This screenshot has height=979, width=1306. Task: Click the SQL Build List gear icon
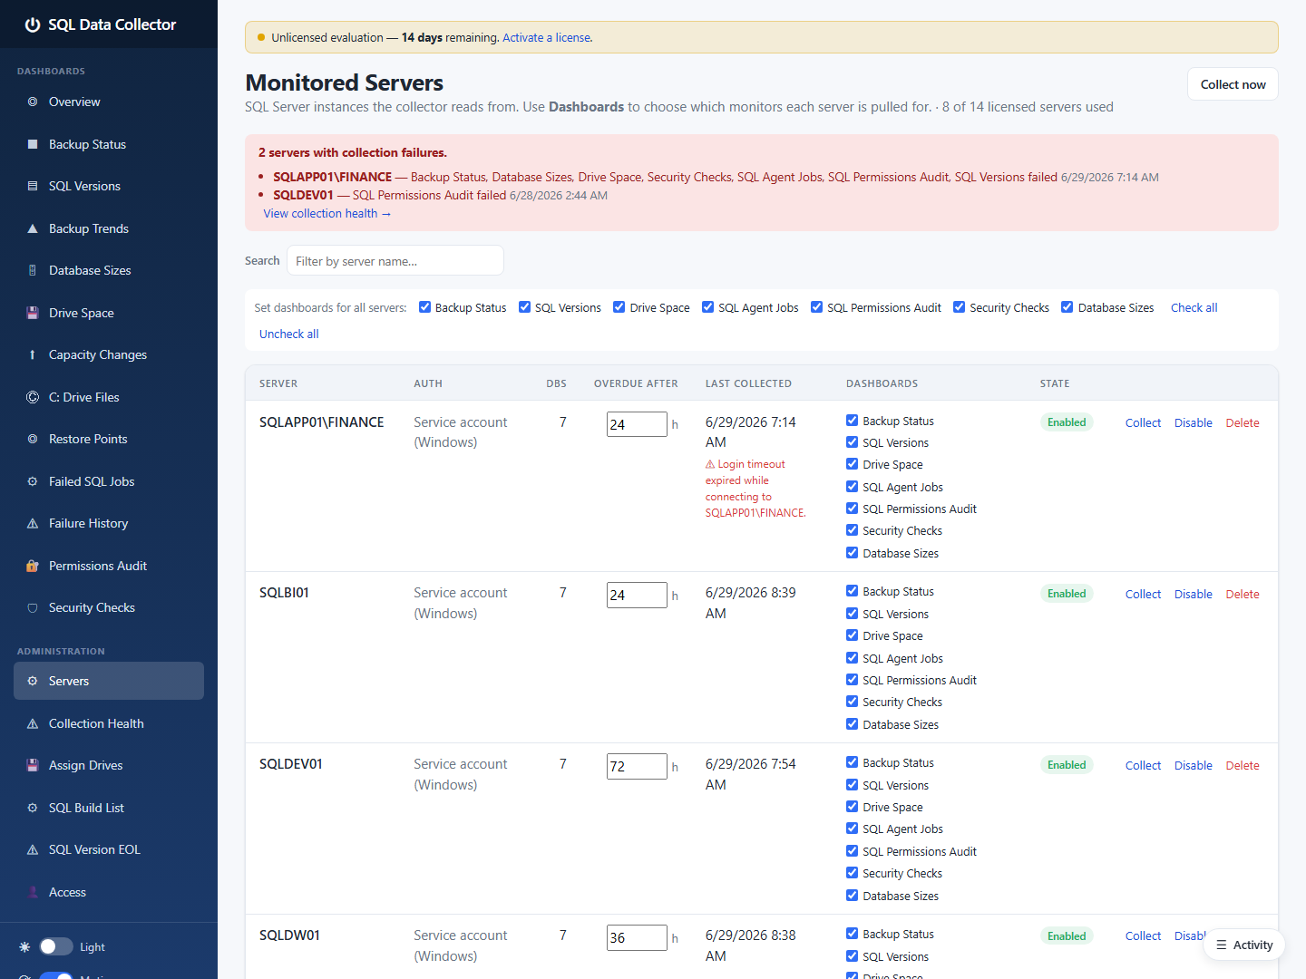point(33,809)
